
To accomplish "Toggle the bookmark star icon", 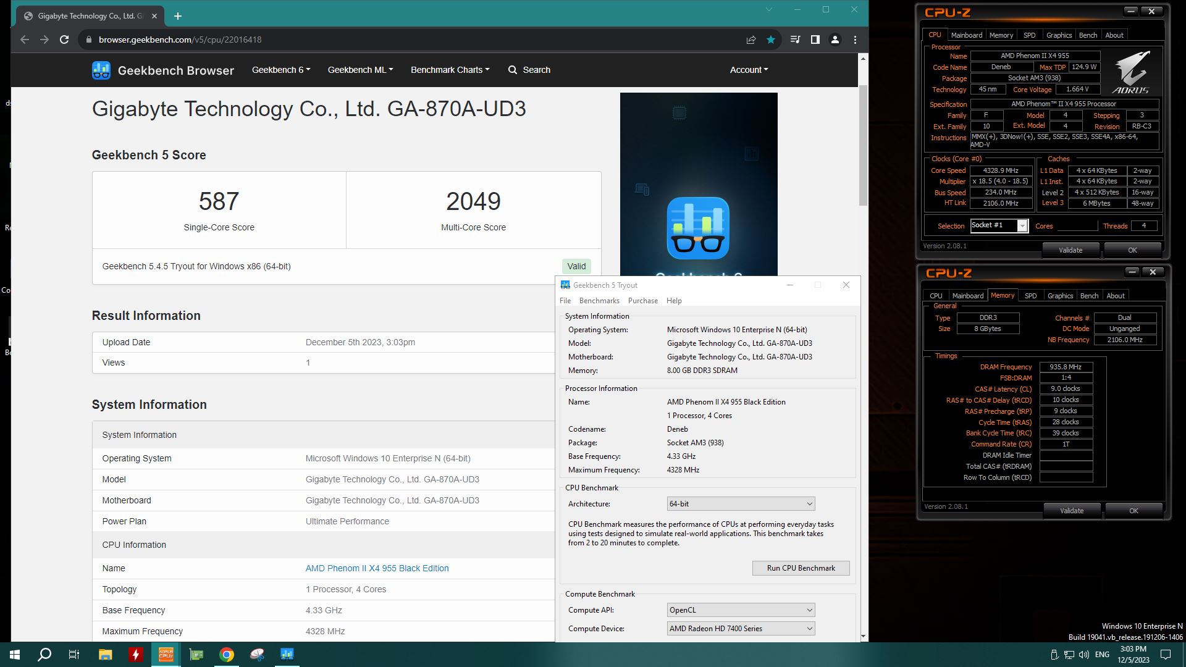I will (771, 40).
